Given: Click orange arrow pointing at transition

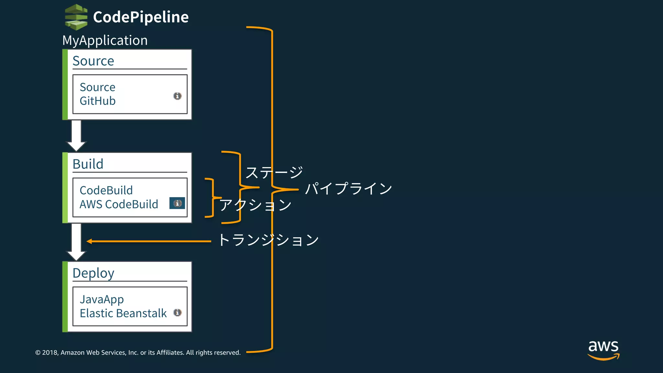Looking at the screenshot, I should click(149, 241).
